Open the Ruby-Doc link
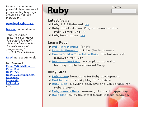 13,78
